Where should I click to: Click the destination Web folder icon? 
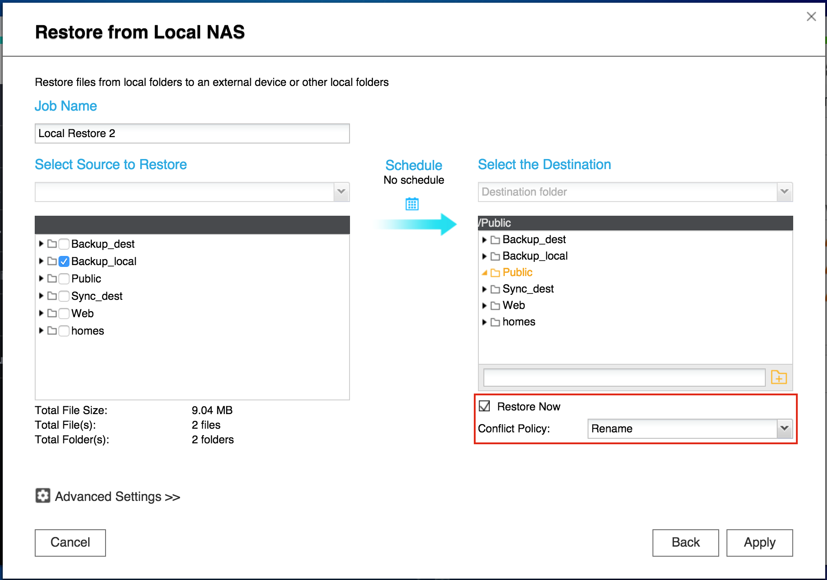tap(495, 306)
